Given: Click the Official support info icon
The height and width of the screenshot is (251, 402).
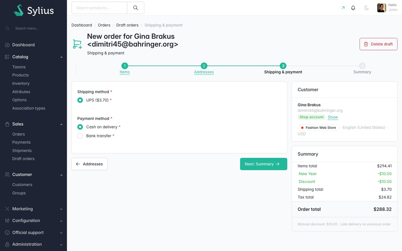Looking at the screenshot, I should click(x=7, y=233).
